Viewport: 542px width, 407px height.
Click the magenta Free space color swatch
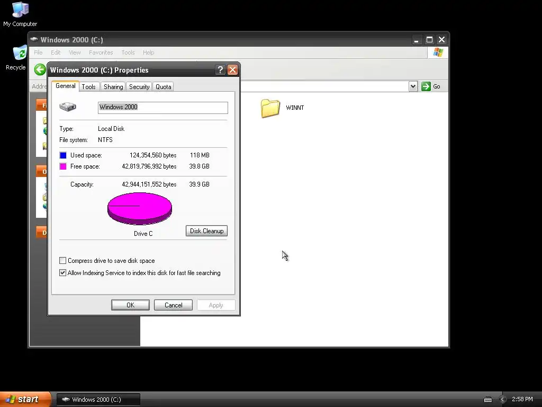click(63, 166)
